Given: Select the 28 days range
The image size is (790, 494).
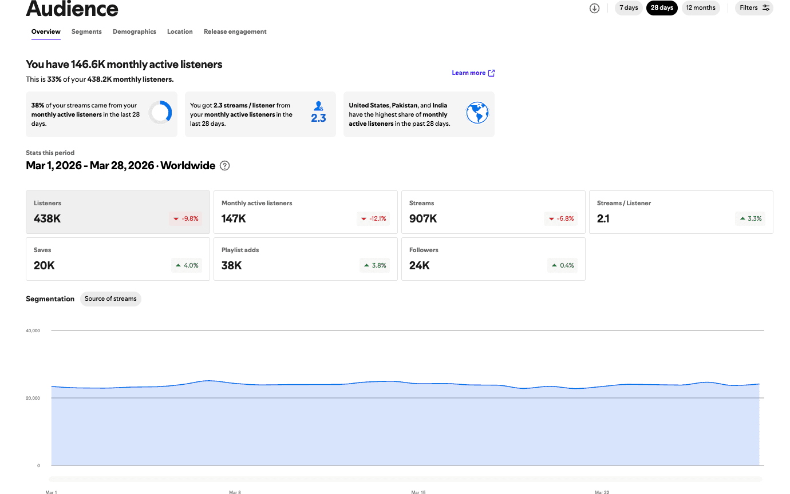Looking at the screenshot, I should [662, 8].
